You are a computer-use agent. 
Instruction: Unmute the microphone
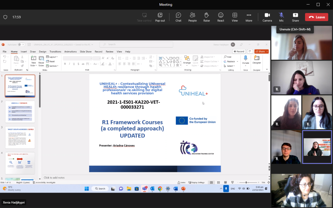point(281,17)
